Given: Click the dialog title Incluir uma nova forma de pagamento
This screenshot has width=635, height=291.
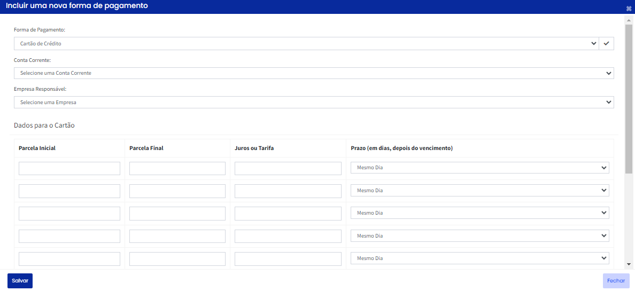Looking at the screenshot, I should [76, 6].
